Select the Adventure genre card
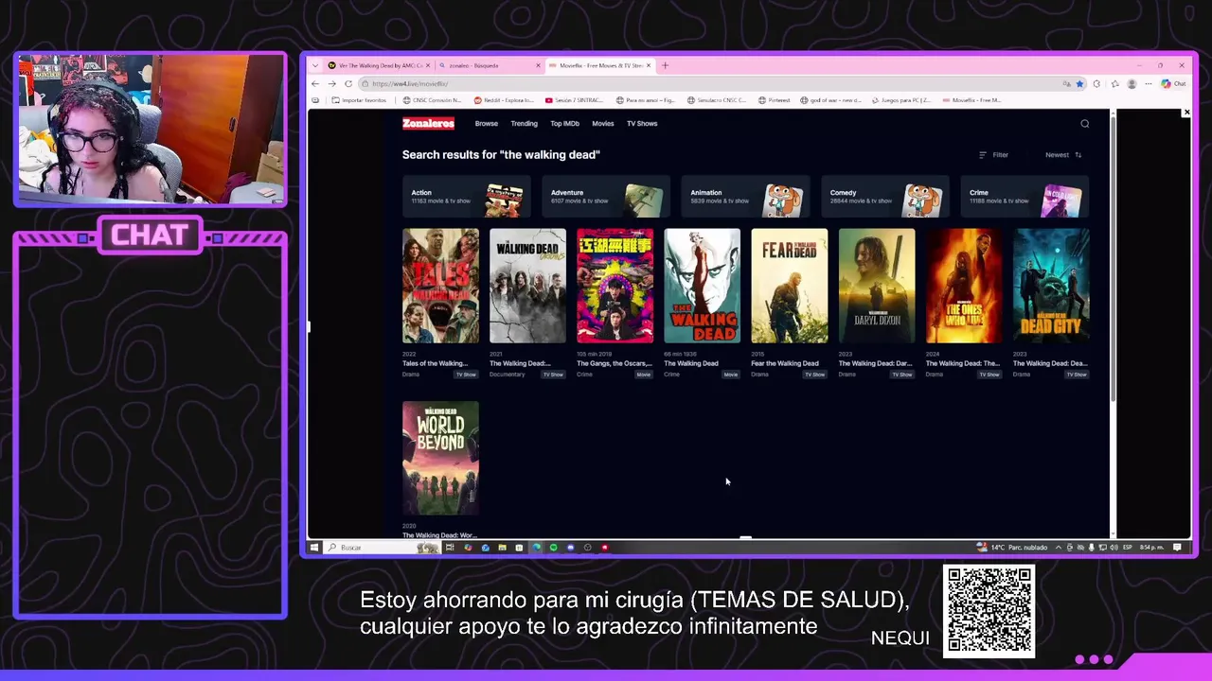1212x681 pixels. coord(606,197)
